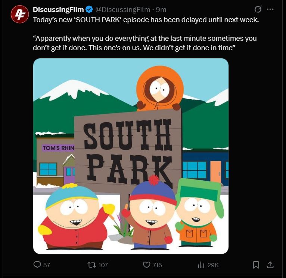This screenshot has height=278, width=286.
Task: Click the 29K views count
Action: pyautogui.click(x=213, y=265)
